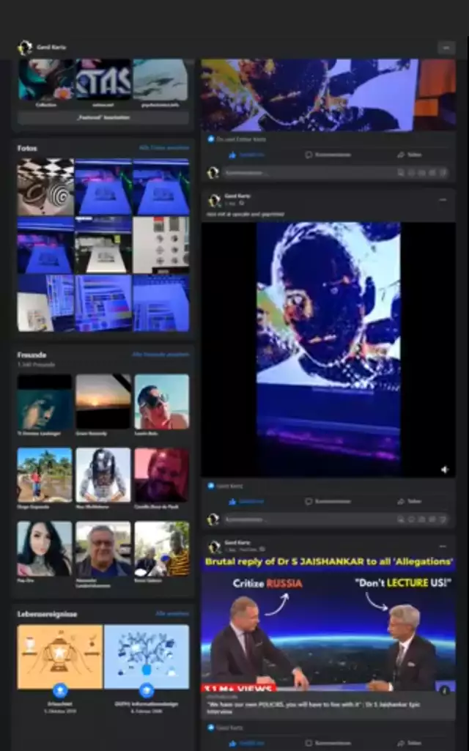Open the dark teal face friend photo

[x=45, y=402]
